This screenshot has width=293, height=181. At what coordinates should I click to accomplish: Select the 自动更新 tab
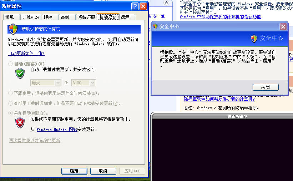(x=108, y=17)
